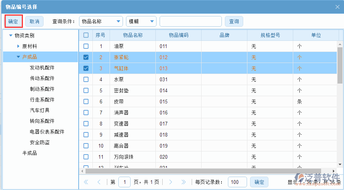Sort by 物品编码 column header
Image resolution: width=344 pixels, height=190 pixels.
coord(179,35)
